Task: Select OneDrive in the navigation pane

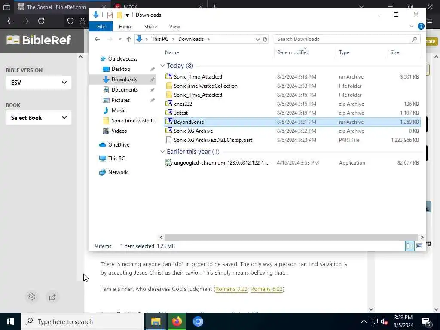Action: pos(119,145)
